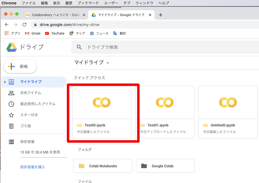
Task: Open Gmail from the bookmarks bar
Action: [32, 33]
